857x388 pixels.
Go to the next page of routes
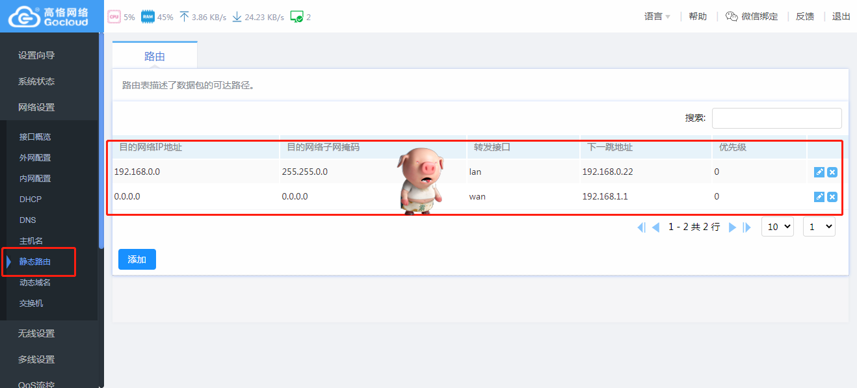(x=732, y=227)
